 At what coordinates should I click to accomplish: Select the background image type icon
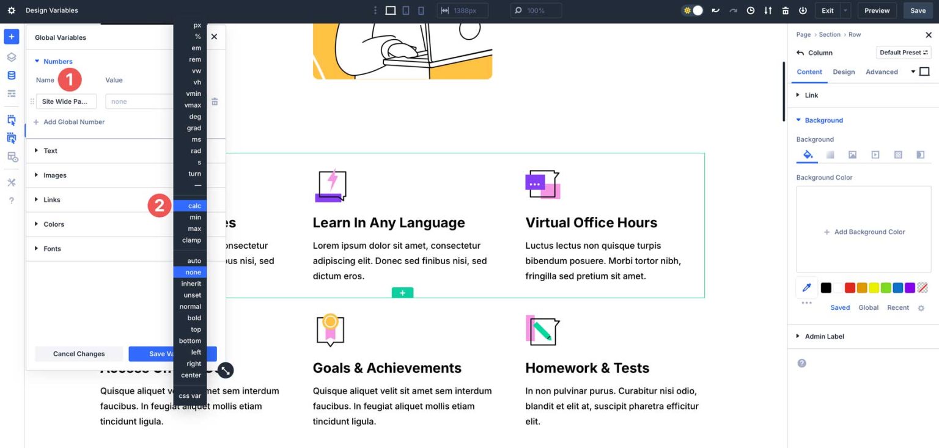click(852, 155)
